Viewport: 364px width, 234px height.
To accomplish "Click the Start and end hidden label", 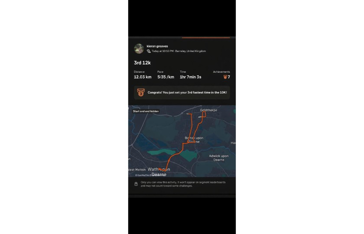I will (x=146, y=111).
